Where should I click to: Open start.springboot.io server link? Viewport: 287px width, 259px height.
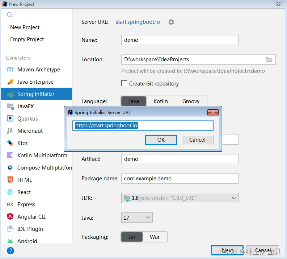pos(138,22)
